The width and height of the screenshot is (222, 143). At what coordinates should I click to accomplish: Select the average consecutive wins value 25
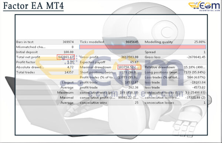pos(137,103)
